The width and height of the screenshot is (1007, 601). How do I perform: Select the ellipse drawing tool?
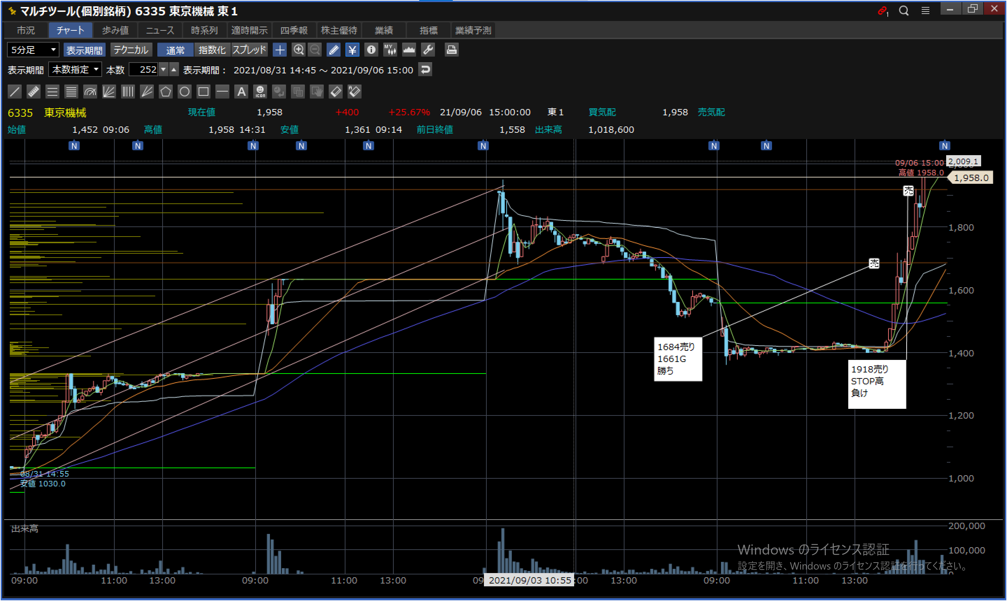184,92
